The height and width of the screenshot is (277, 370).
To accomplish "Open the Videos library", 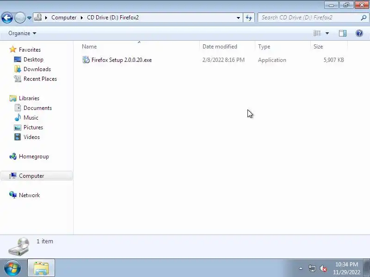I will point(31,137).
